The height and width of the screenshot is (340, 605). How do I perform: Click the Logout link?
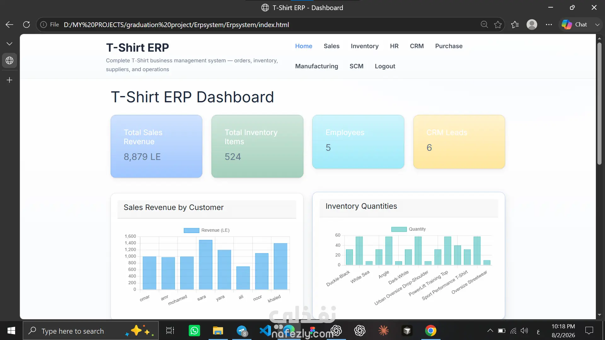385,66
